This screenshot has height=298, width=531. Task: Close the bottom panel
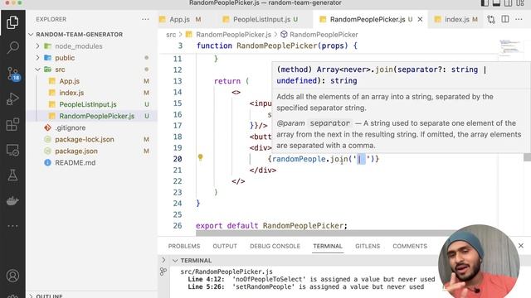click(521, 246)
